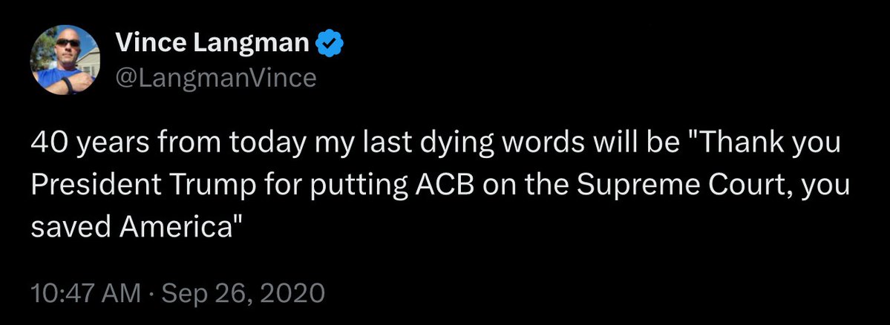Visit the @LangmanVince handle link
Screen dimensions: 890x325
[x=216, y=78]
